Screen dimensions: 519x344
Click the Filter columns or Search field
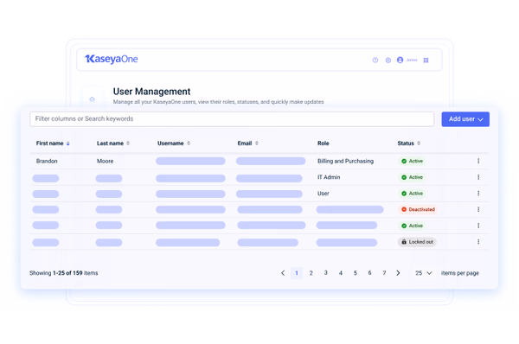232,119
